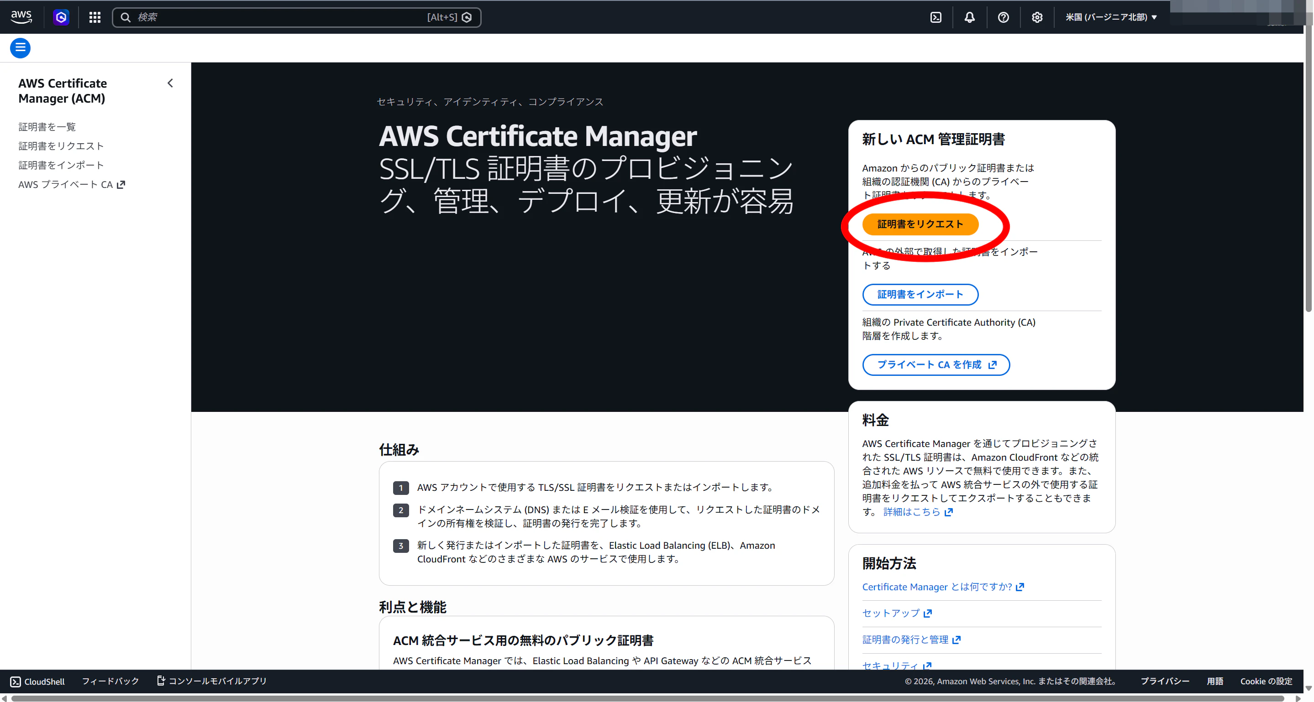Click the scroll-down arrow of the vertical scrollbar
The height and width of the screenshot is (702, 1314).
[x=1309, y=688]
